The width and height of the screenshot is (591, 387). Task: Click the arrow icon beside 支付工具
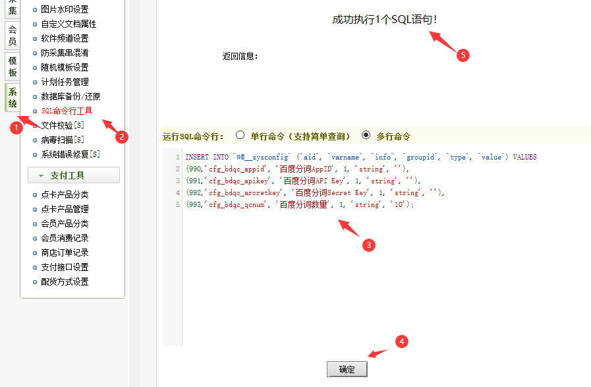(42, 176)
